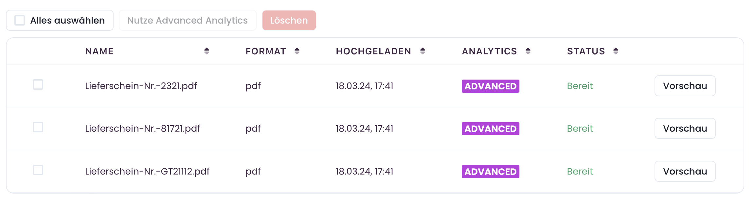Click the ADVANCED badge in the first row

click(x=490, y=86)
